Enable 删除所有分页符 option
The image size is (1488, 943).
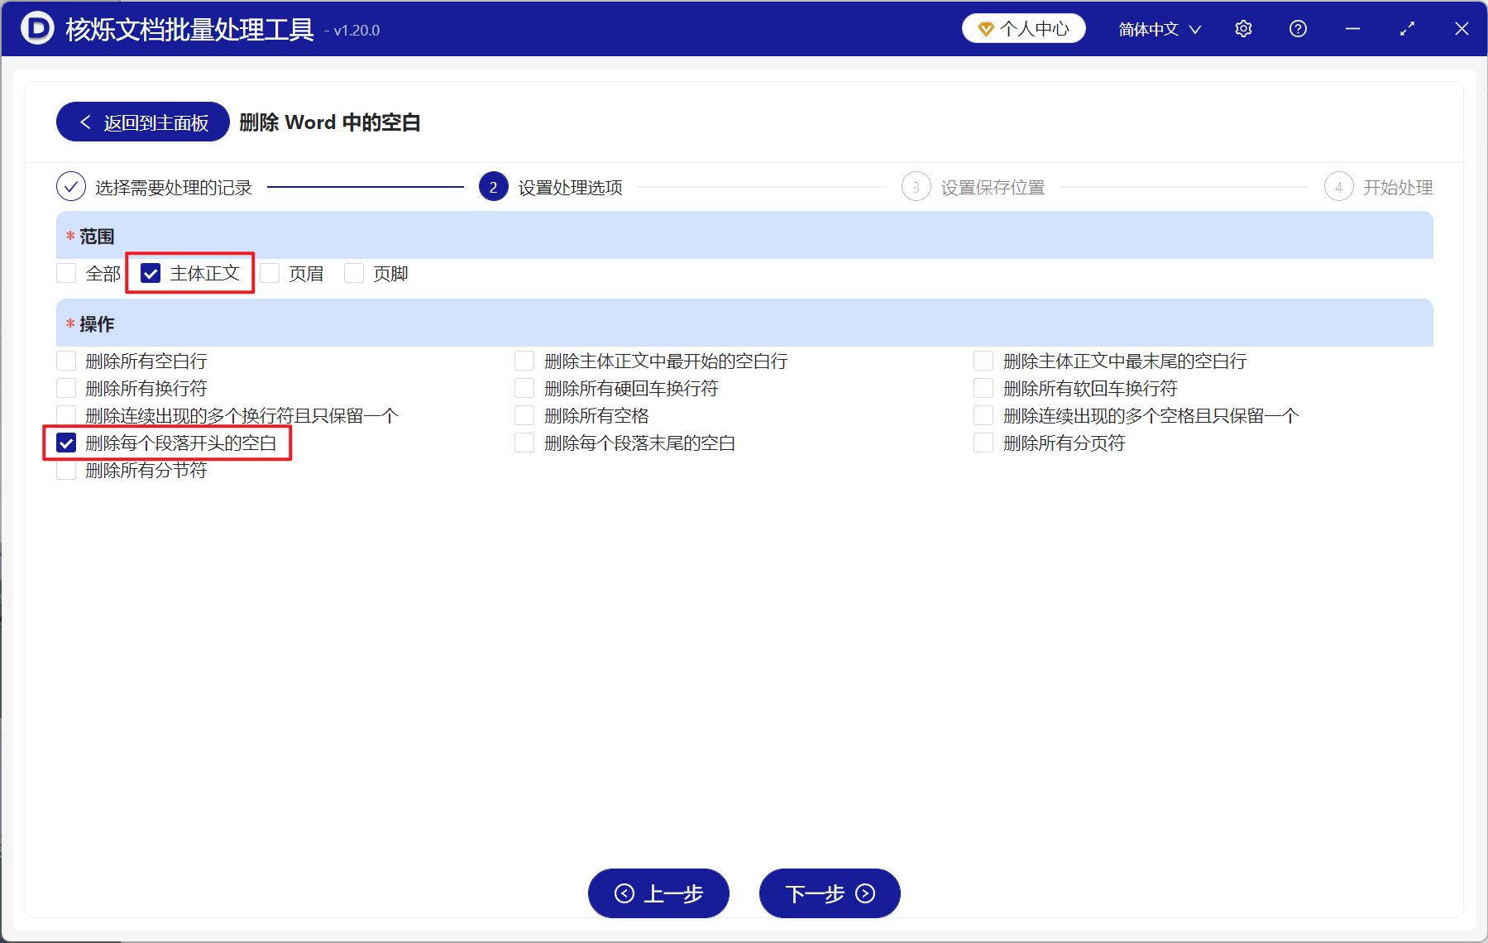(983, 443)
